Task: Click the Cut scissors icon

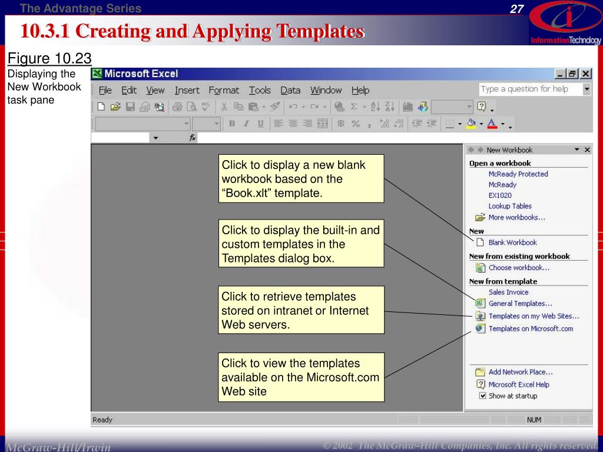Action: tap(224, 107)
